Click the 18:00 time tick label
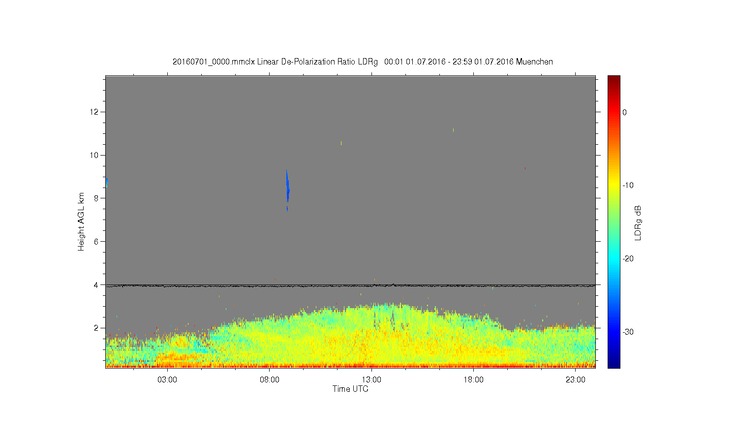Viewport: 738px width, 443px height. pyautogui.click(x=473, y=380)
